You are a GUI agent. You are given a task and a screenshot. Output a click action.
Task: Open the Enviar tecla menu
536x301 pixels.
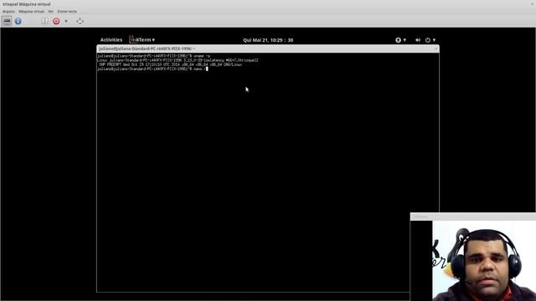[67, 11]
